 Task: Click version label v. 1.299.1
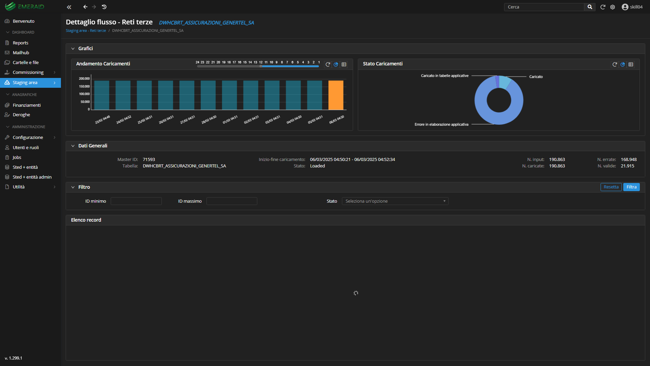pos(14,358)
